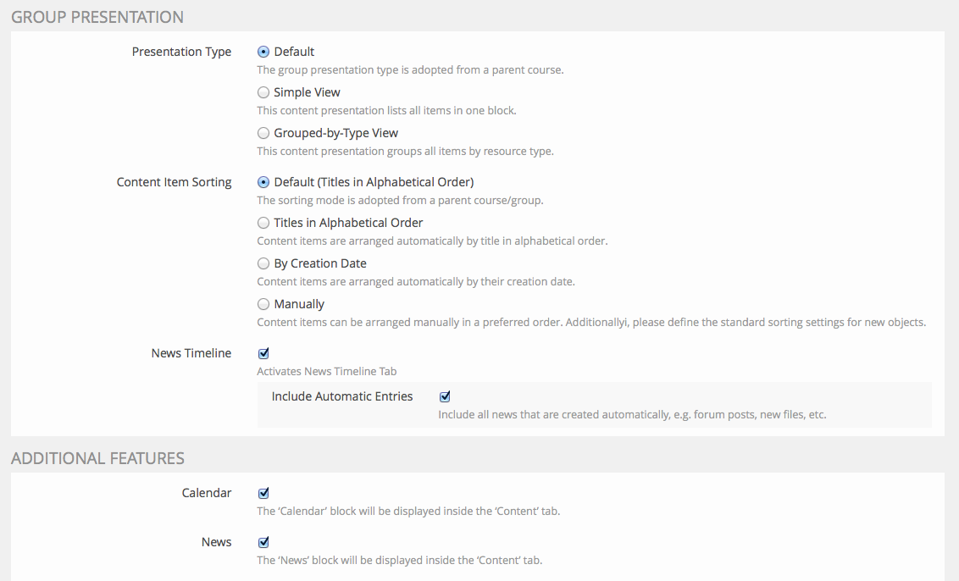Disable the News Timeline checkbox

tap(263, 353)
